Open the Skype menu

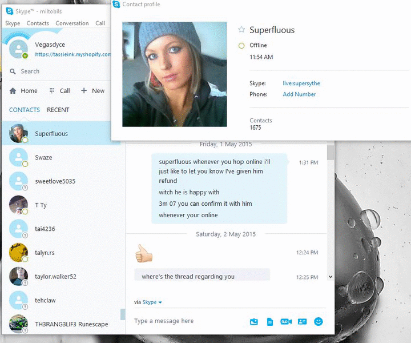click(x=13, y=23)
